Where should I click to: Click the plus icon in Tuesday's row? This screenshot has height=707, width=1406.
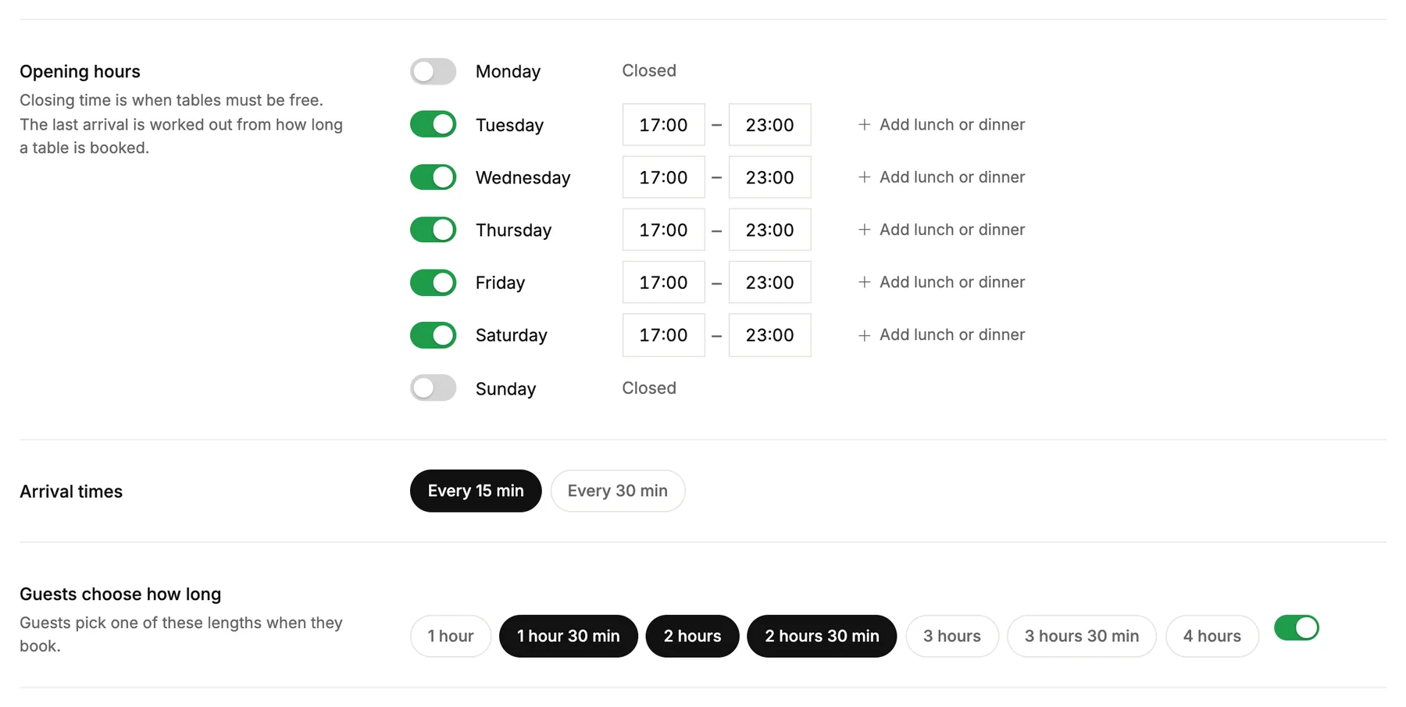click(864, 125)
